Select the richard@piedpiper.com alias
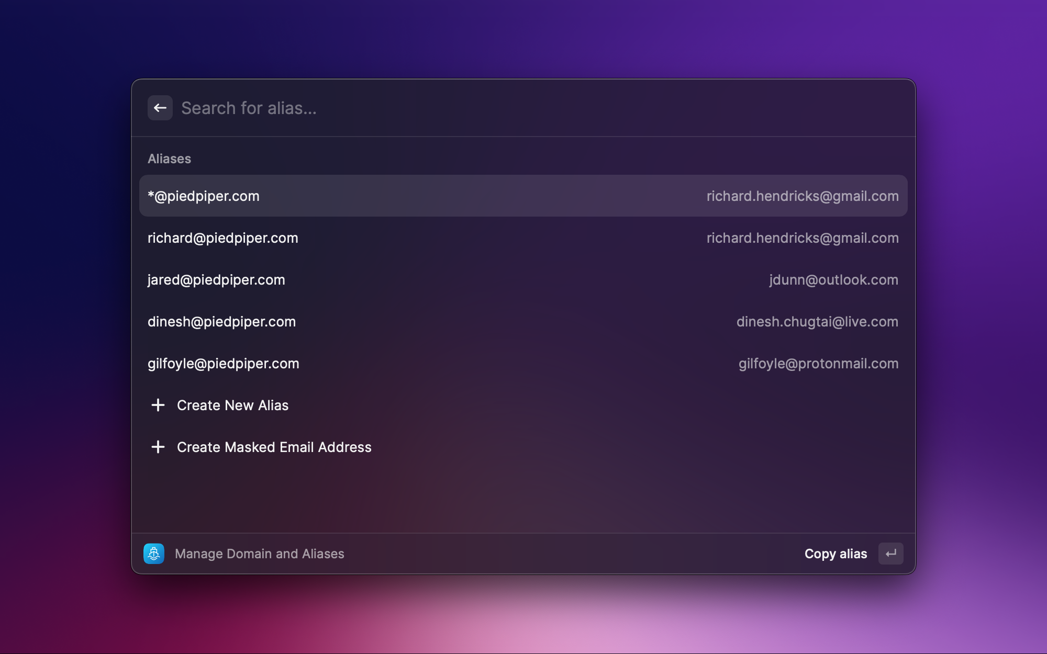 [x=223, y=238]
